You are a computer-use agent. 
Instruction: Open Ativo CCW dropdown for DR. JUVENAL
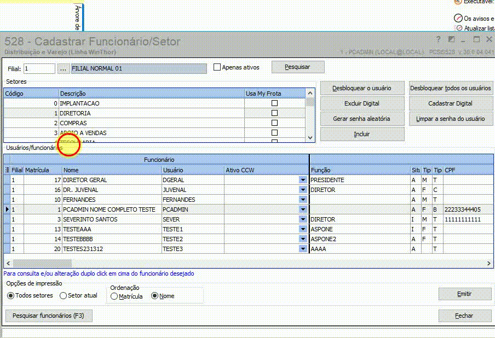(x=303, y=189)
